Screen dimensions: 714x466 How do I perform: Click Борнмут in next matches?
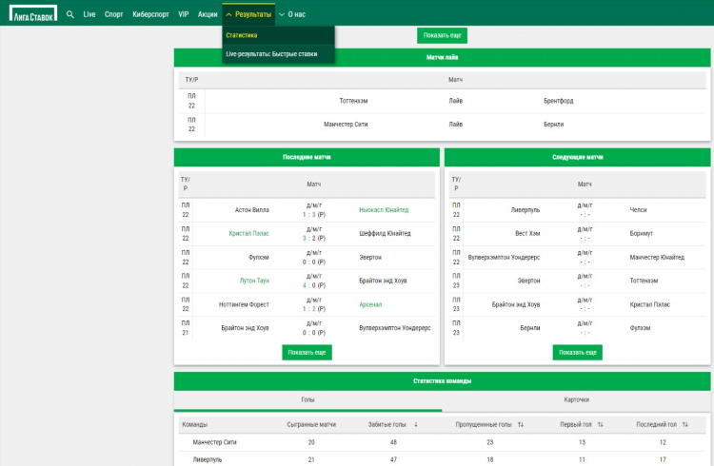[641, 233]
